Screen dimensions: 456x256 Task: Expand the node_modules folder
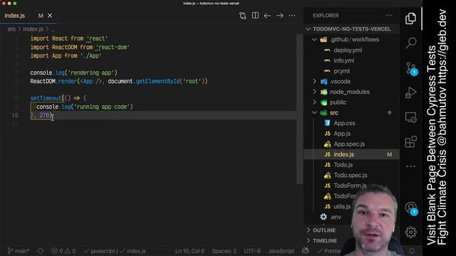[x=351, y=92]
